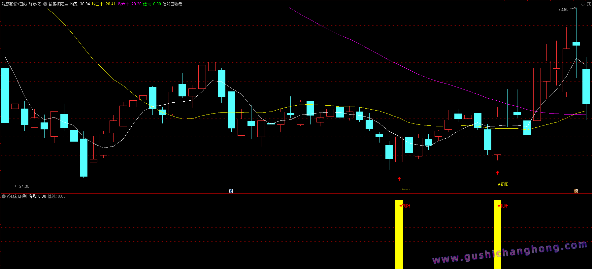Click the 33.96 high price label
Viewport: 592px width, 269px height.
click(563, 10)
